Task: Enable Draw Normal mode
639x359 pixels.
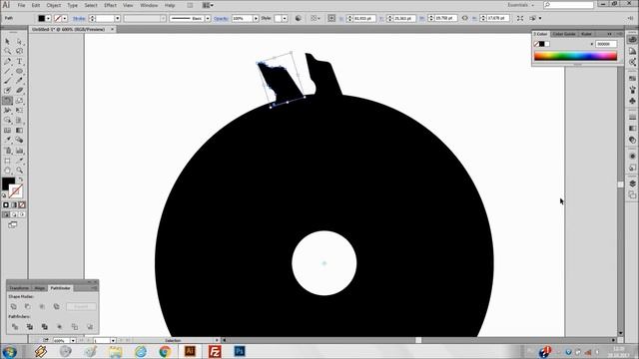Action: coord(6,214)
